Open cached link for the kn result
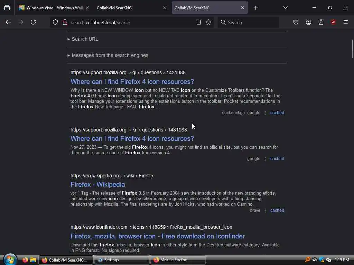 pyautogui.click(x=277, y=159)
